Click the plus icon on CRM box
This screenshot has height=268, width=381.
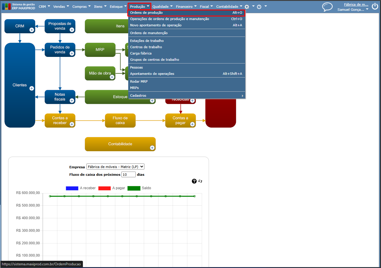(32, 30)
